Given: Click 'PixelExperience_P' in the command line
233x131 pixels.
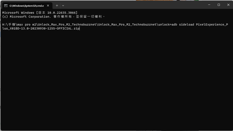Looking at the screenshot, I should click(212, 25).
